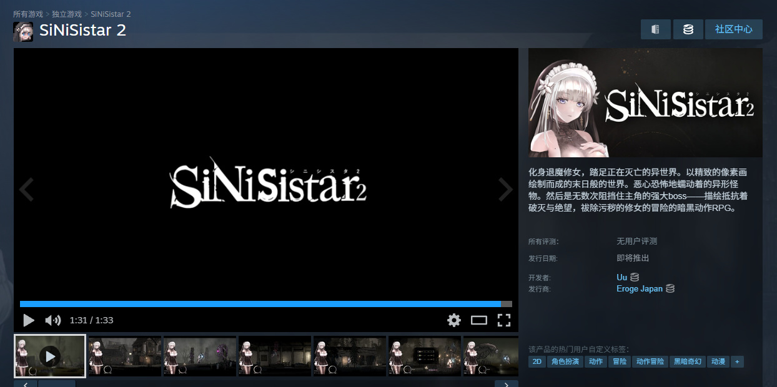
Task: Open the SteamDB stack icon button
Action: (x=688, y=29)
